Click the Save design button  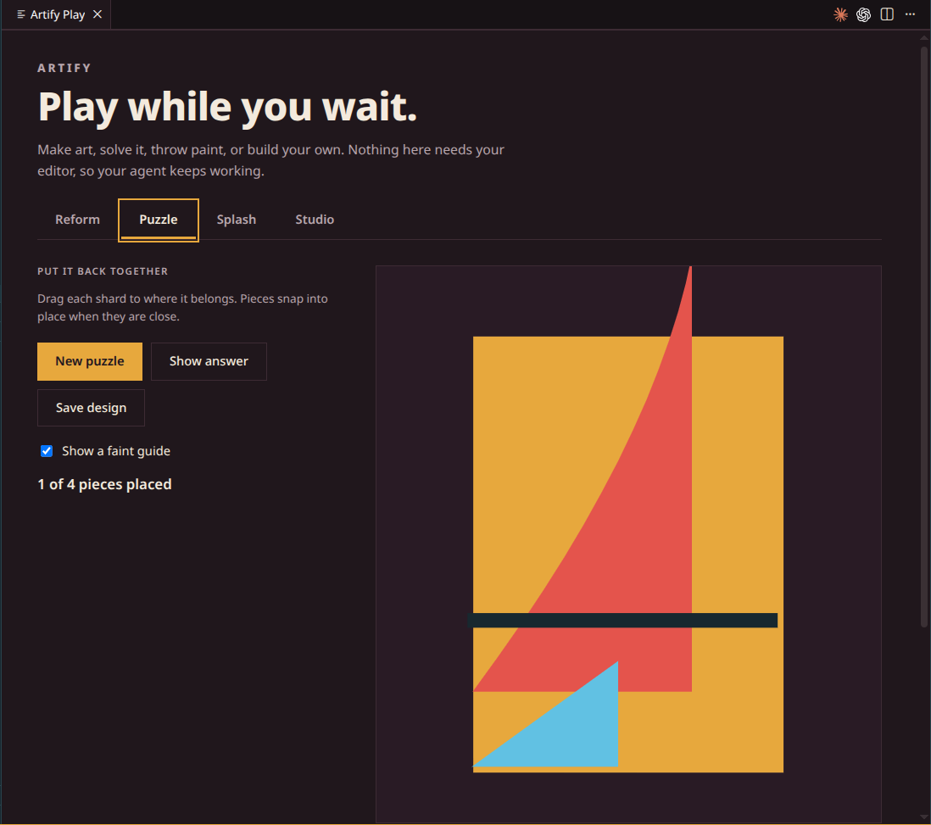point(91,408)
